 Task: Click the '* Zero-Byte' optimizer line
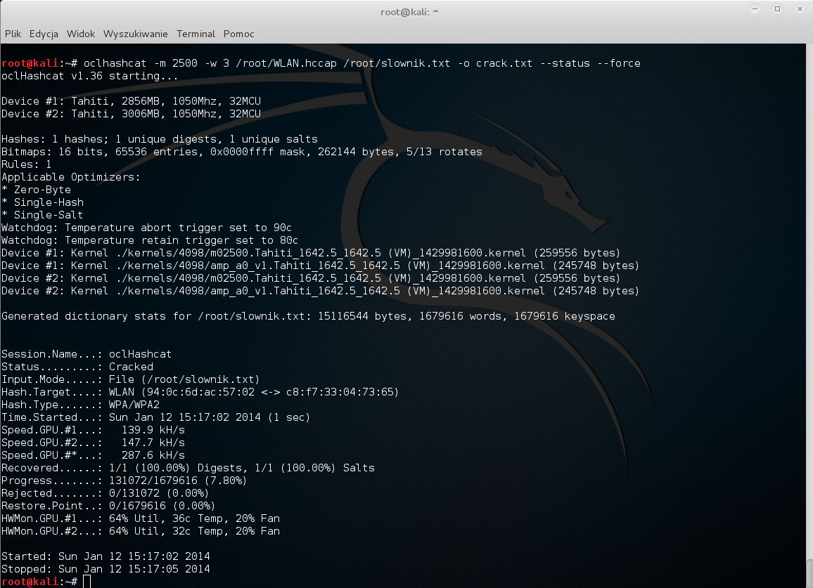pyautogui.click(x=36, y=190)
